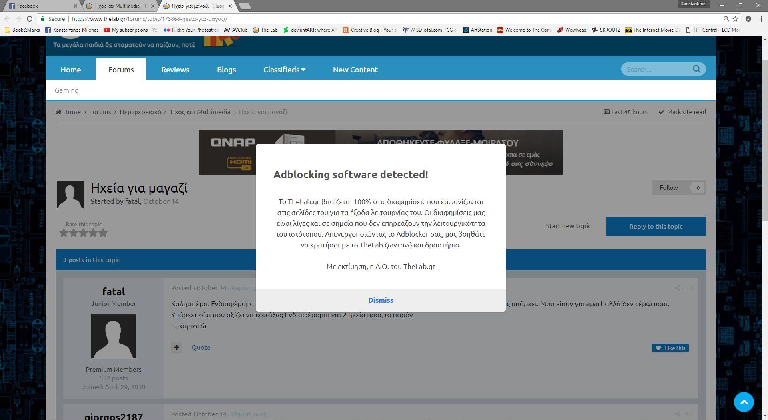The height and width of the screenshot is (420, 768).
Task: Go to the Home navigation tab
Action: 71,70
